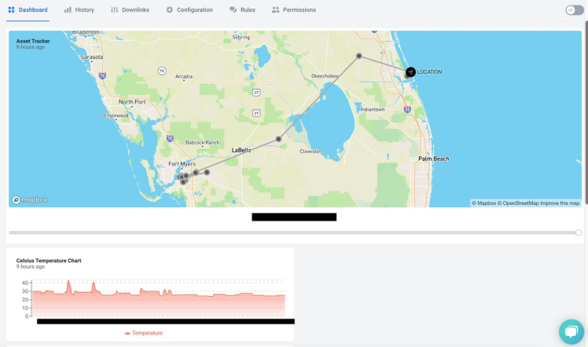Viewport: 588px width, 347px height.
Task: Click the Mapbox logo
Action: [30, 200]
